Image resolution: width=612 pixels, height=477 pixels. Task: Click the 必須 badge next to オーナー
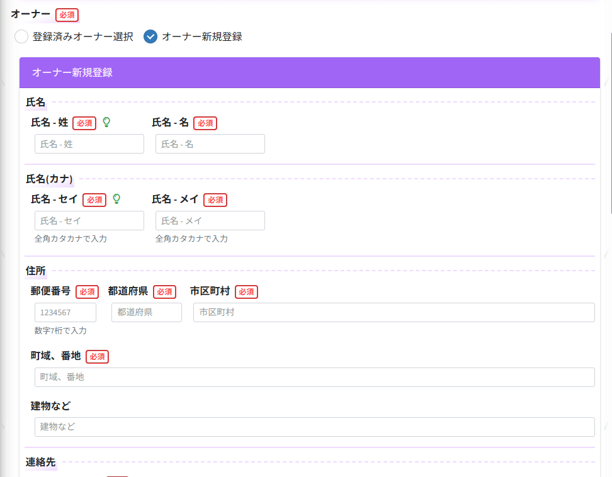point(67,14)
